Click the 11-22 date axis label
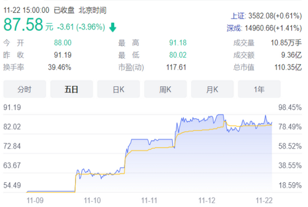Image resolution: width=308 pixels, height=207 pixels. (264, 200)
